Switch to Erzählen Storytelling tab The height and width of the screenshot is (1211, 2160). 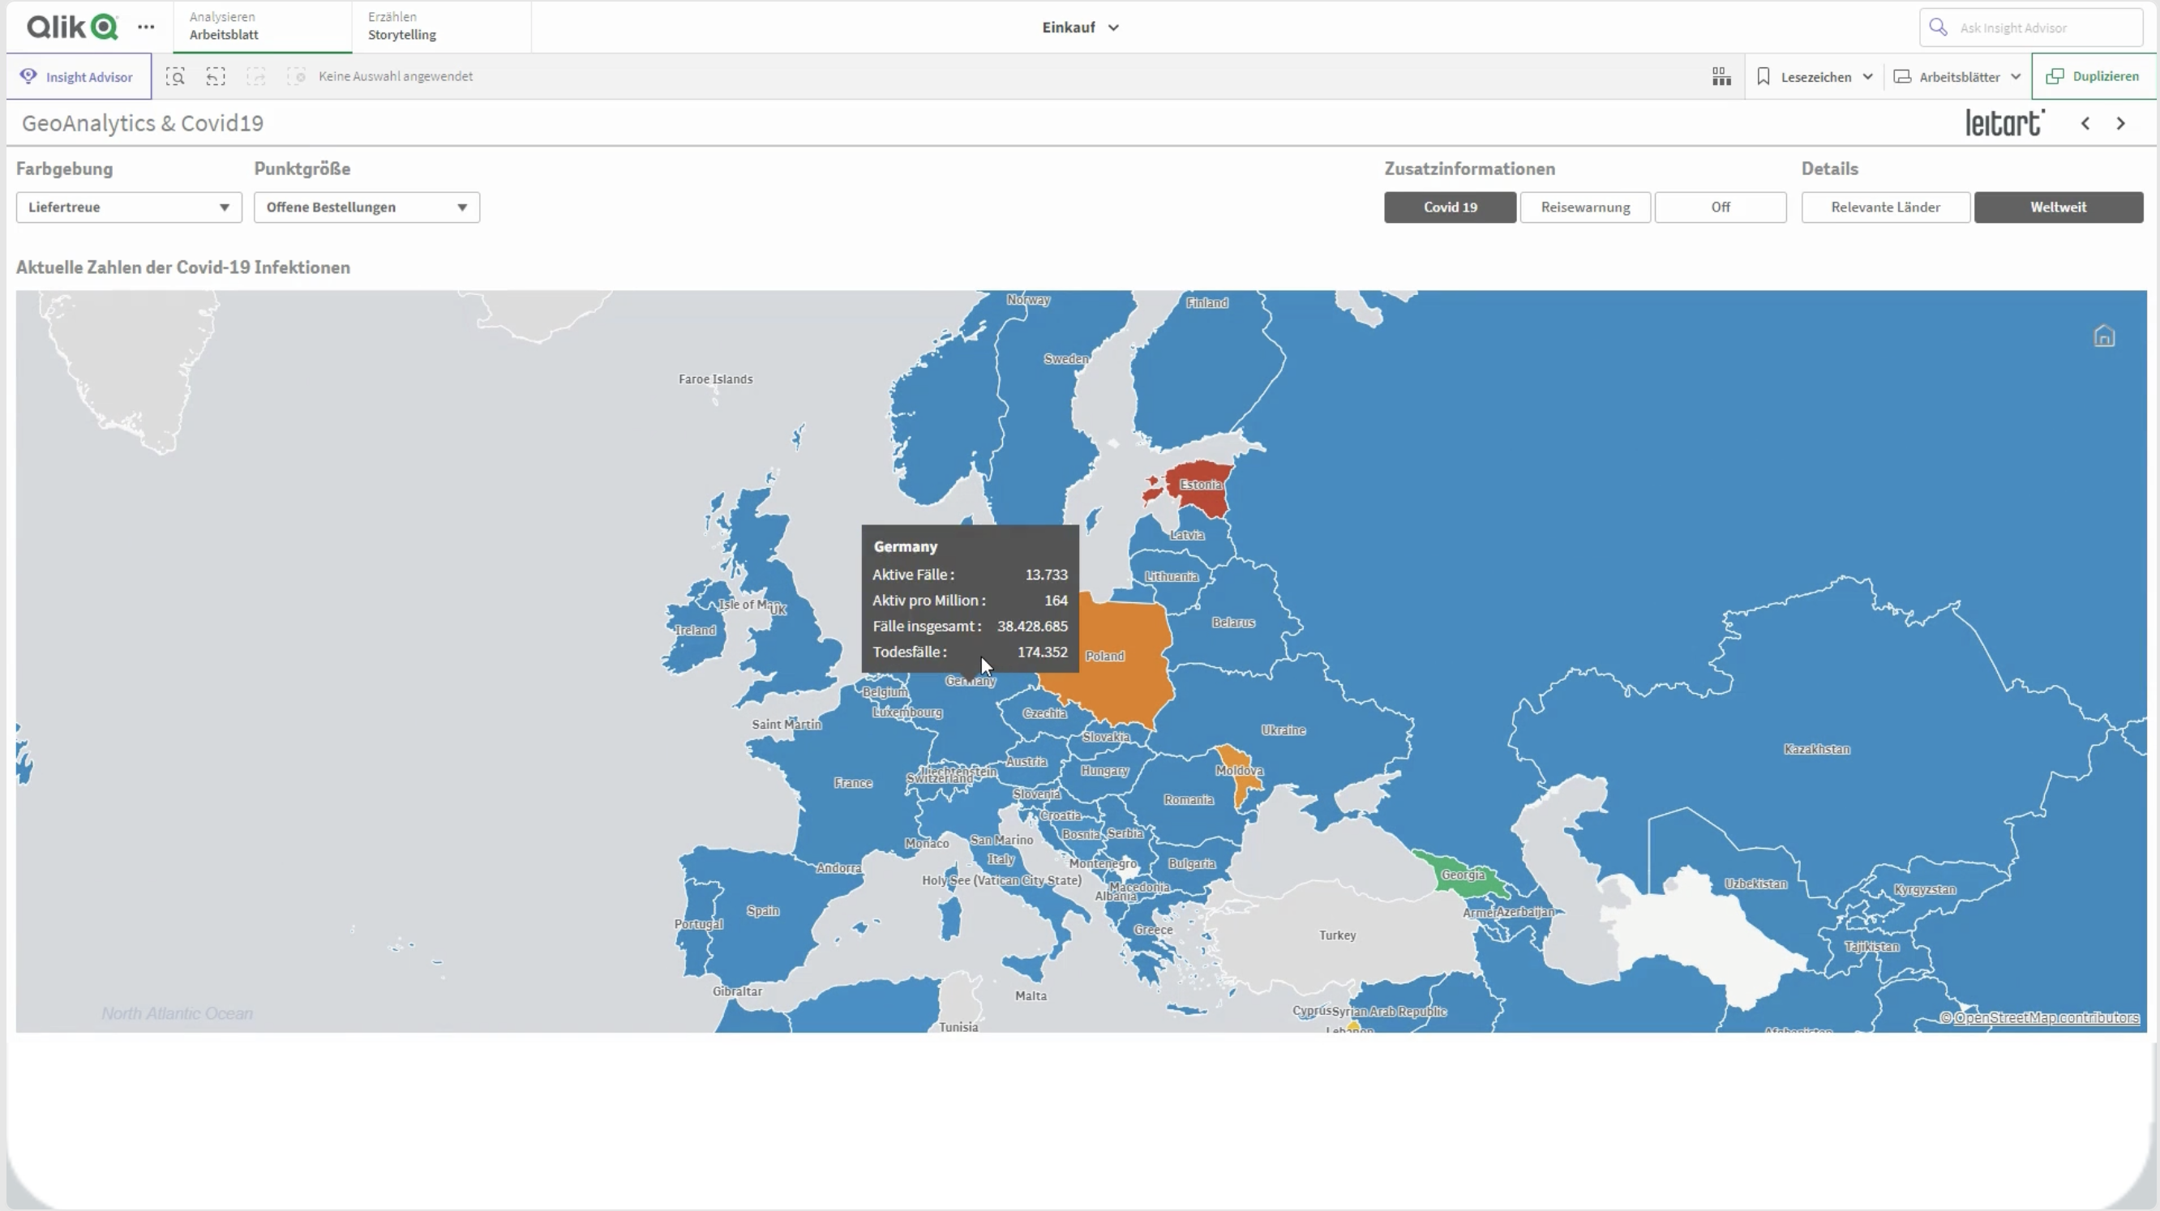pyautogui.click(x=441, y=26)
